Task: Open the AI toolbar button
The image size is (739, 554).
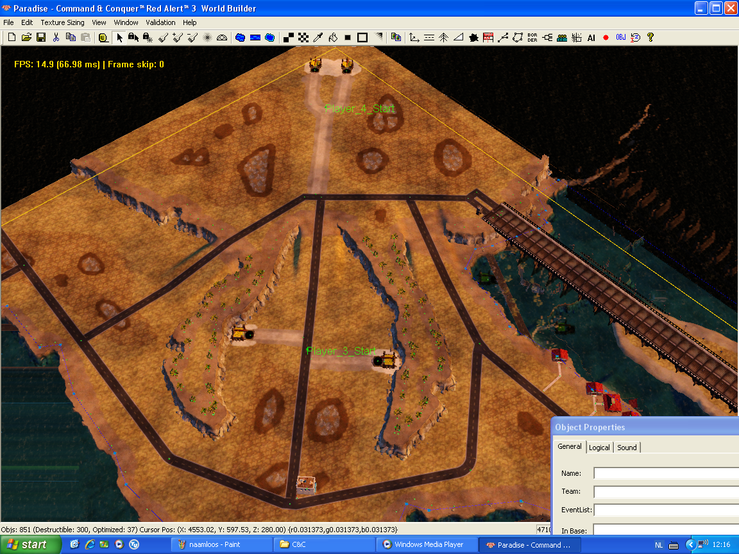Action: point(591,37)
